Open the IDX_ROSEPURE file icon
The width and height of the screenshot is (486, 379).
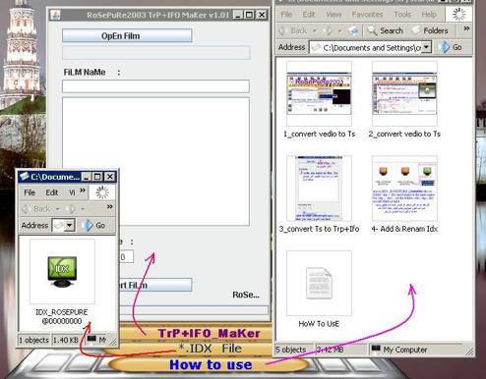62,272
